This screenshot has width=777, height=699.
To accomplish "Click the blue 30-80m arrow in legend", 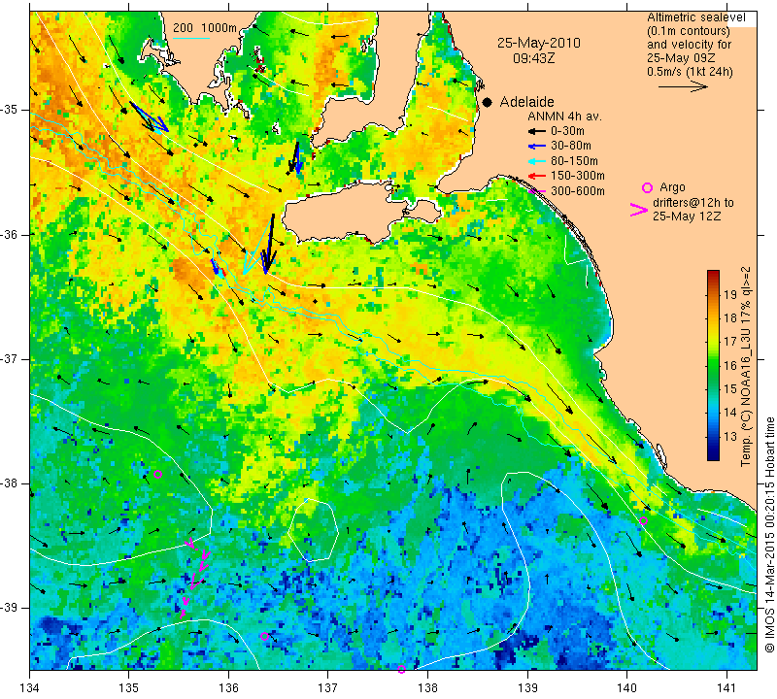I will [536, 147].
